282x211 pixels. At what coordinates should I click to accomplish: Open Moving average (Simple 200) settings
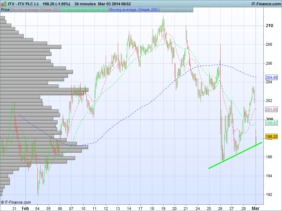[x=134, y=9]
